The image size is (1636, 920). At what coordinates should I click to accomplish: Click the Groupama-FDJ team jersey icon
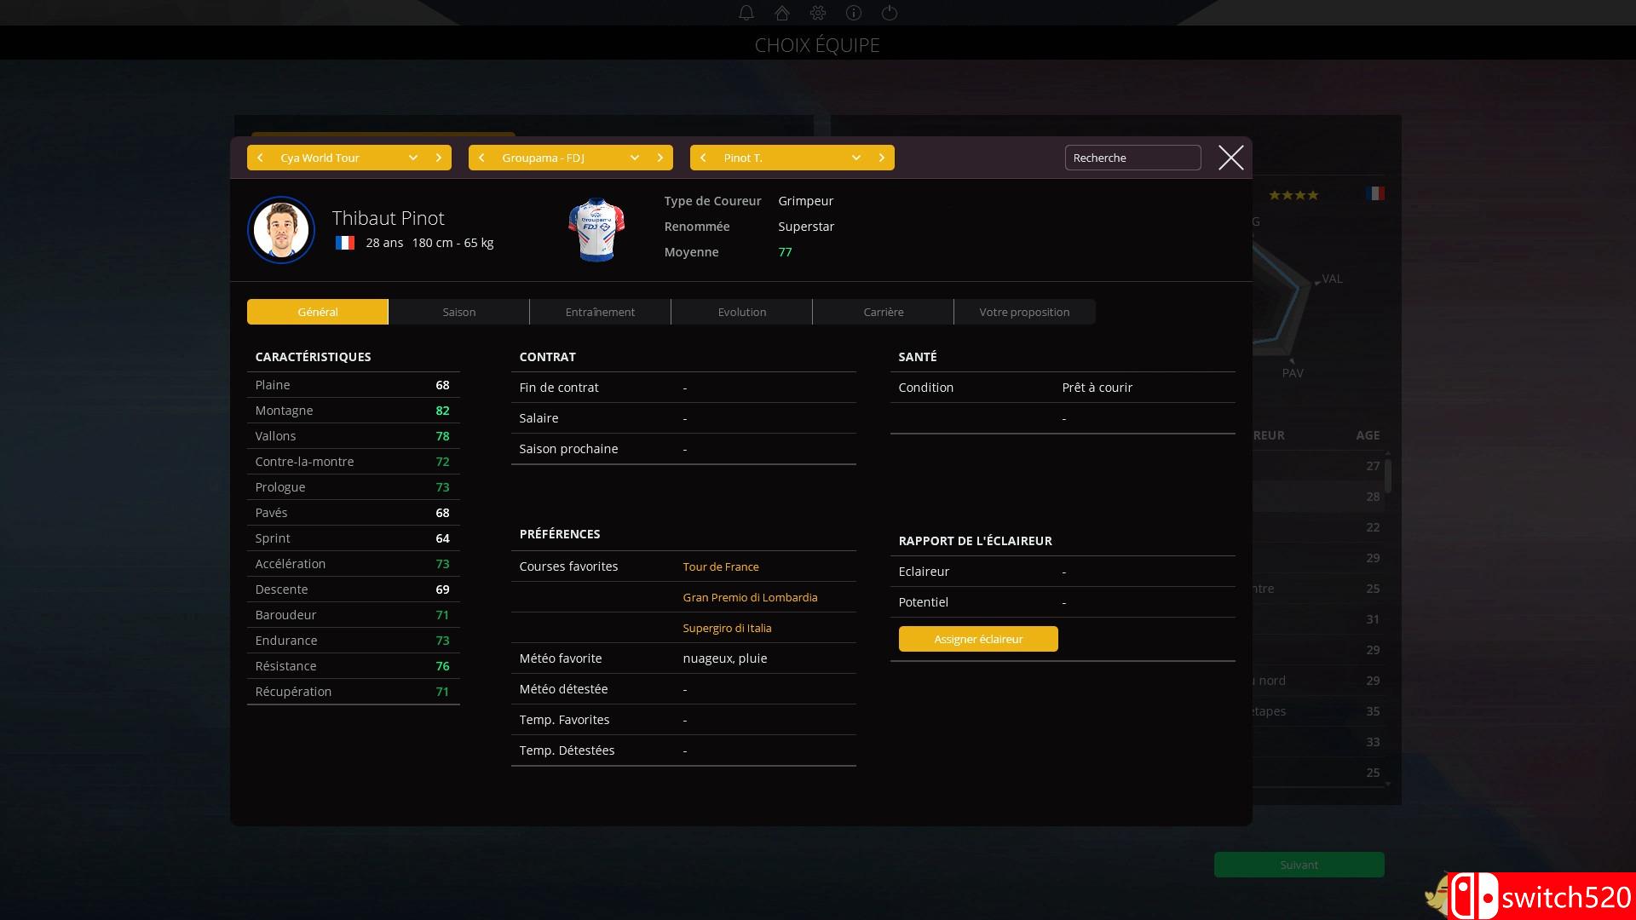(x=596, y=228)
